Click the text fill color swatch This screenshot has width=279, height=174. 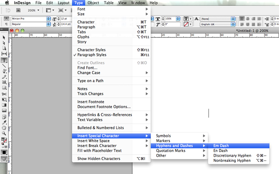point(186,19)
